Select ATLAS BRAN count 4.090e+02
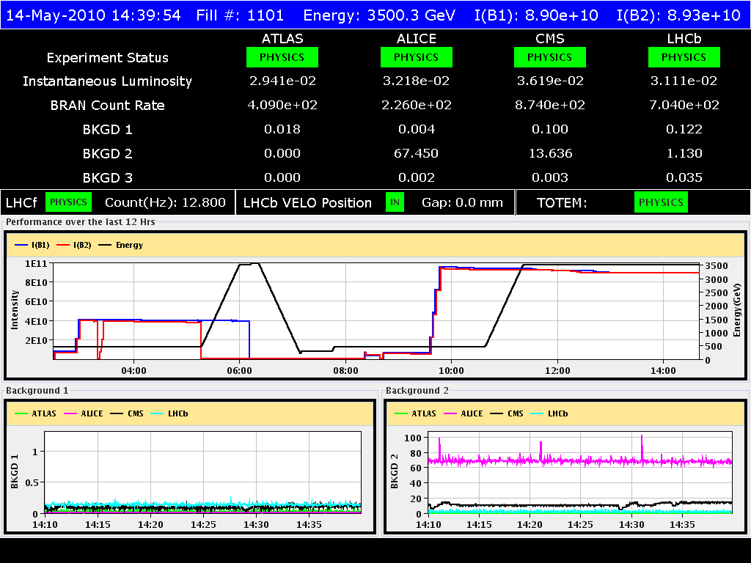This screenshot has height=563, width=751. 282,105
